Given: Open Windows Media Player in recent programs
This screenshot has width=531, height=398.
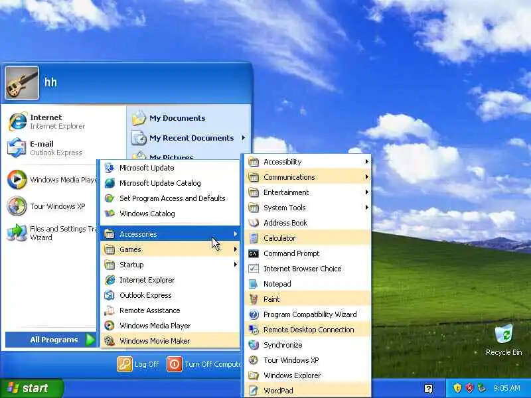Looking at the screenshot, I should pos(52,180).
